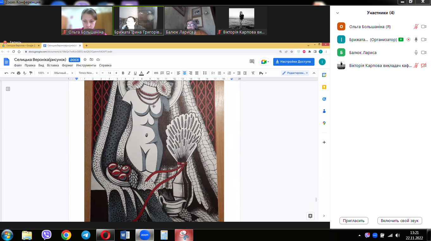431x241 pixels.
Task: Open the Вставка menu
Action: click(x=53, y=65)
